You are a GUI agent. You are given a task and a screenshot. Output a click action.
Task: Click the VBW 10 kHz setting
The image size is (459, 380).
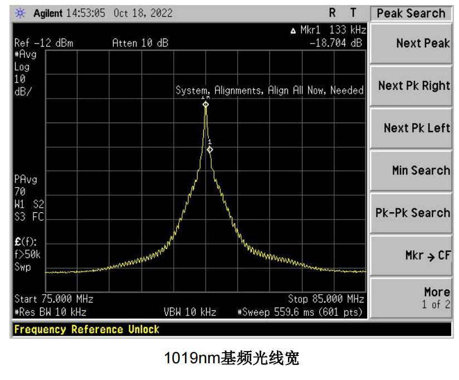(x=189, y=312)
